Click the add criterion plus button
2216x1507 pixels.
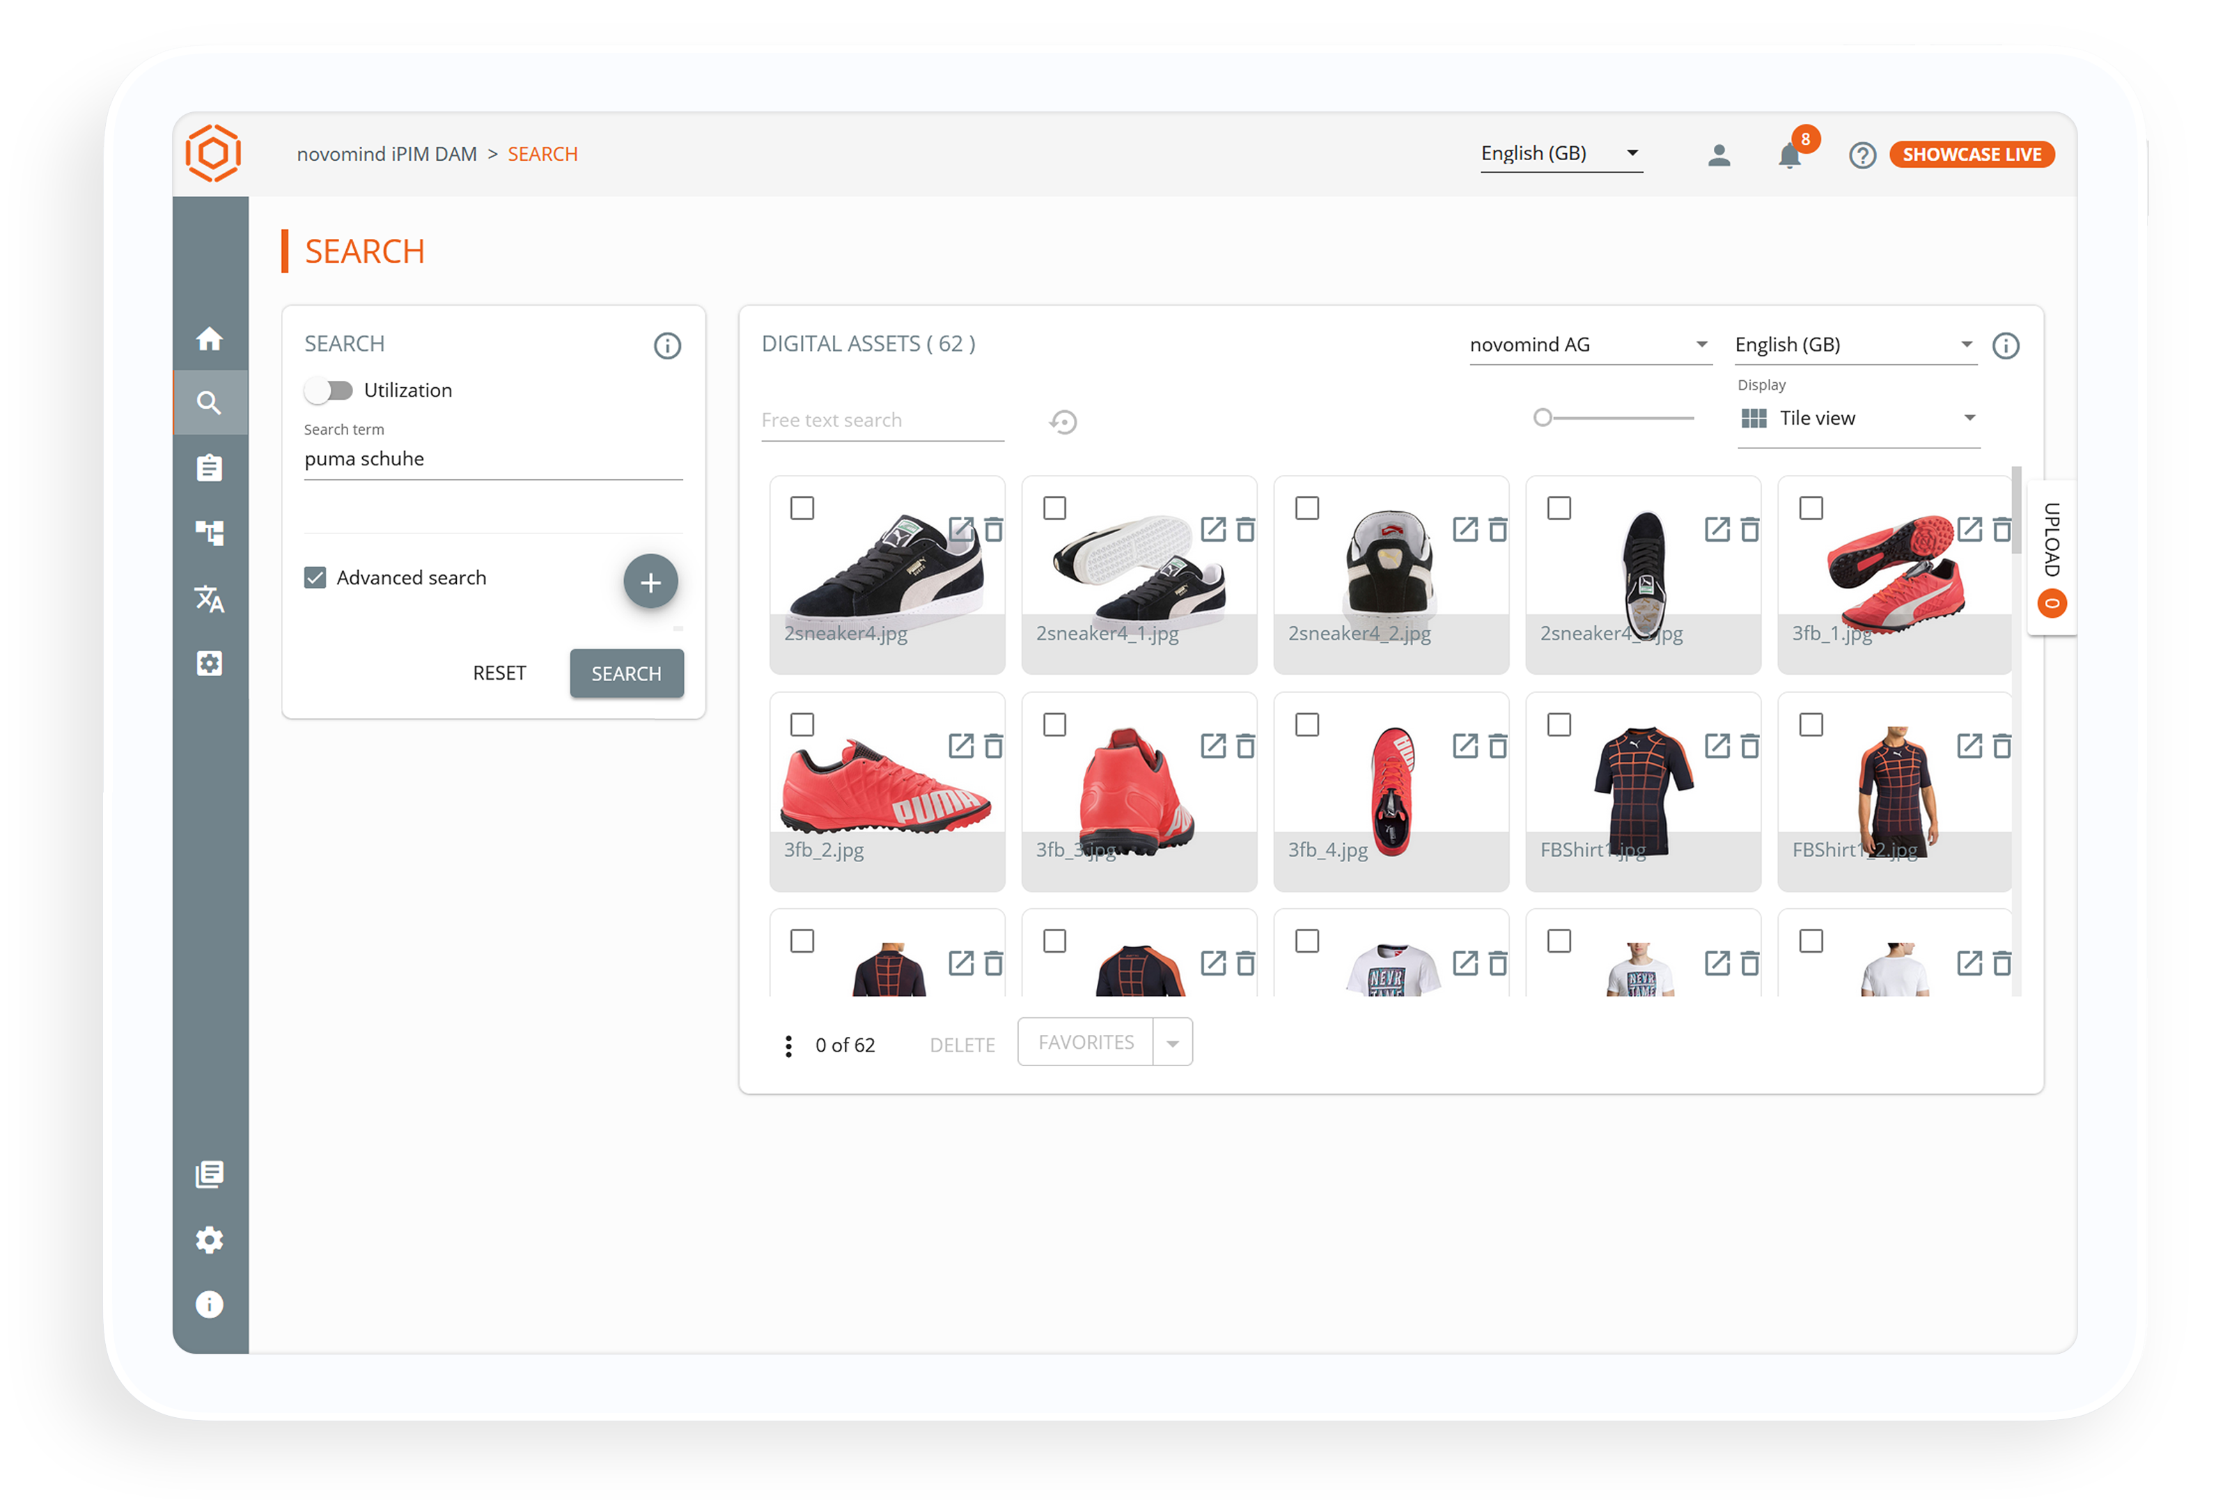point(650,581)
